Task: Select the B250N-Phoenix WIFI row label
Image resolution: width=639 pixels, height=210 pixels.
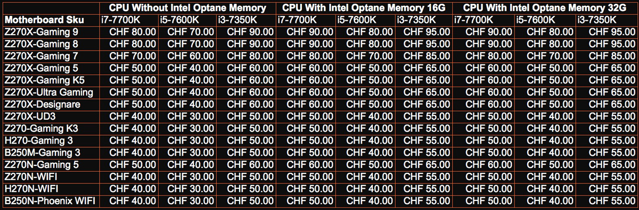Action: click(48, 201)
